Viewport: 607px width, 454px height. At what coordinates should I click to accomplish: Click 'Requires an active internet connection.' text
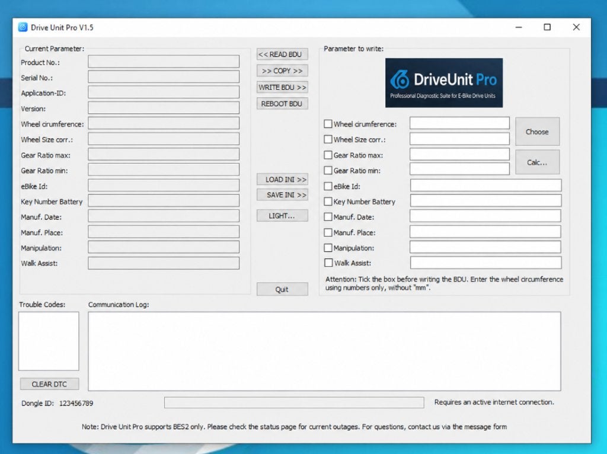click(494, 402)
